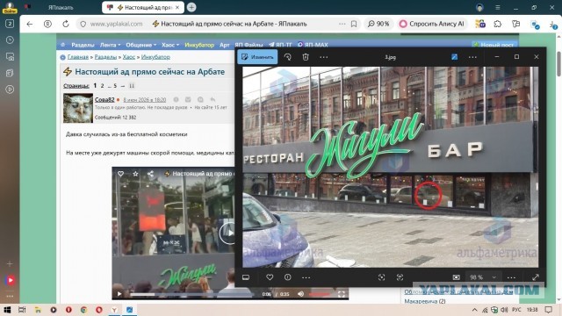This screenshot has height=316, width=562.
Task: Toggle the filmstrip view in photo viewer
Action: coord(246,277)
